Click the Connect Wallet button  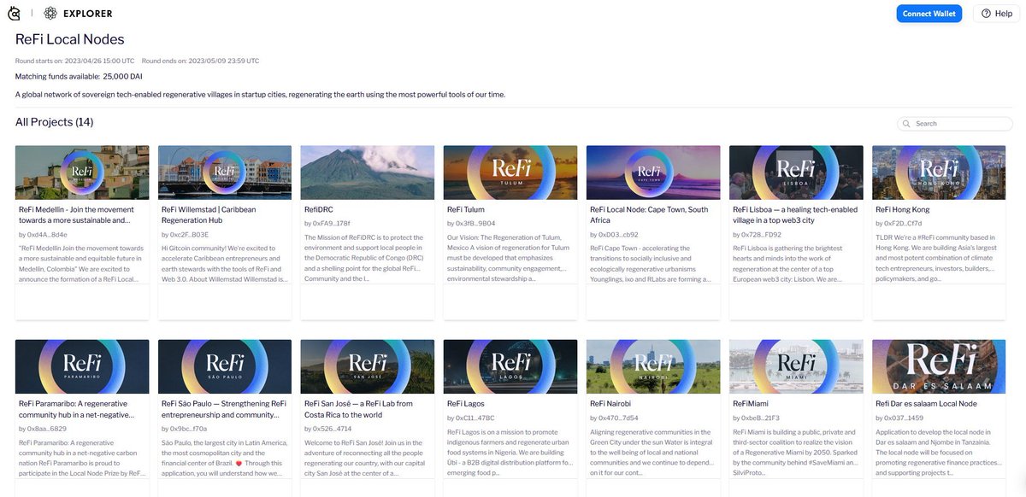click(x=929, y=14)
